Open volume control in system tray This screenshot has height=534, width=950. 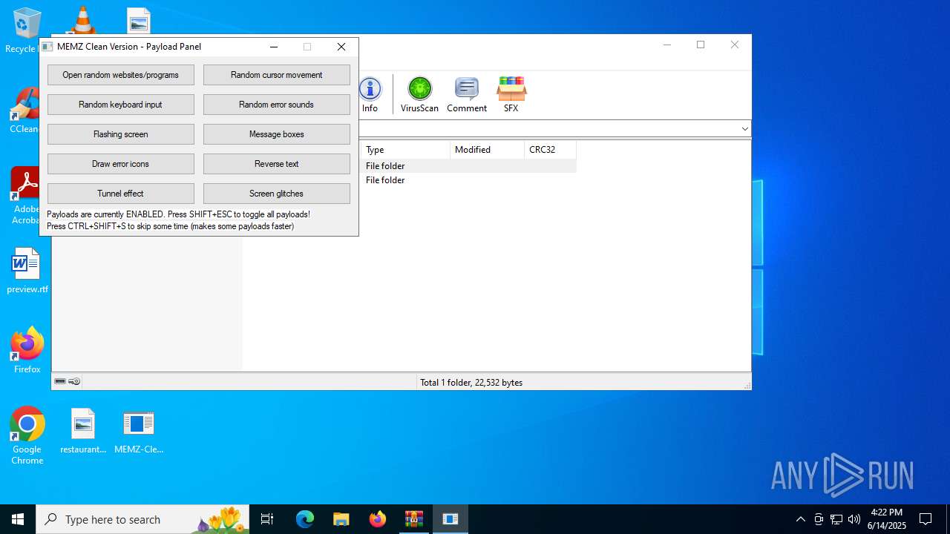click(854, 519)
